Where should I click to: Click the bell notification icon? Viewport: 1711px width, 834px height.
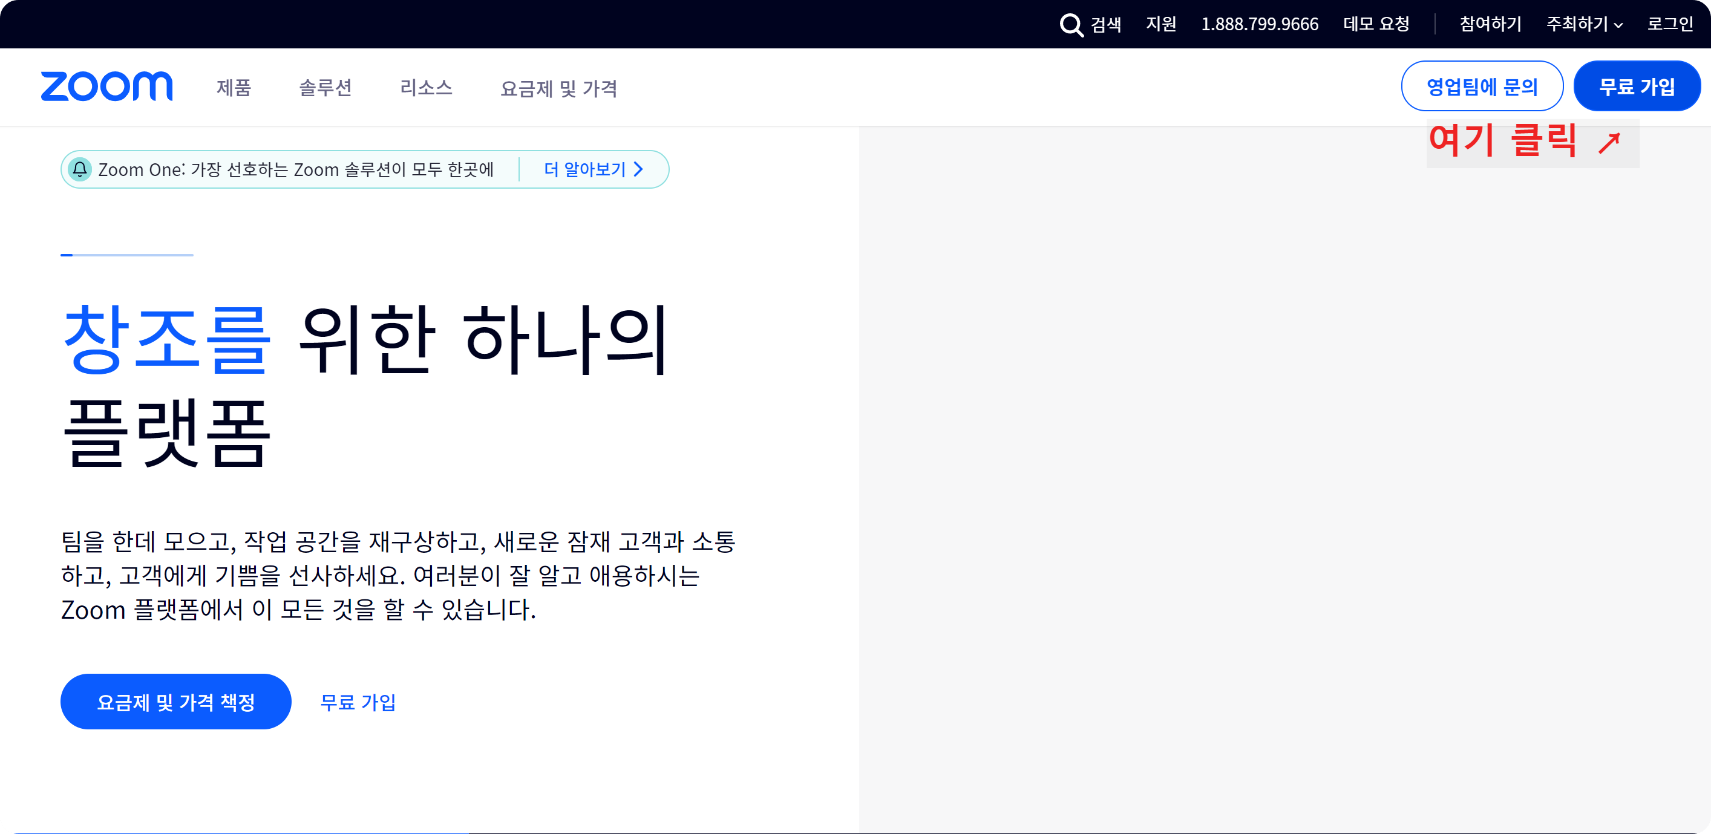[80, 169]
